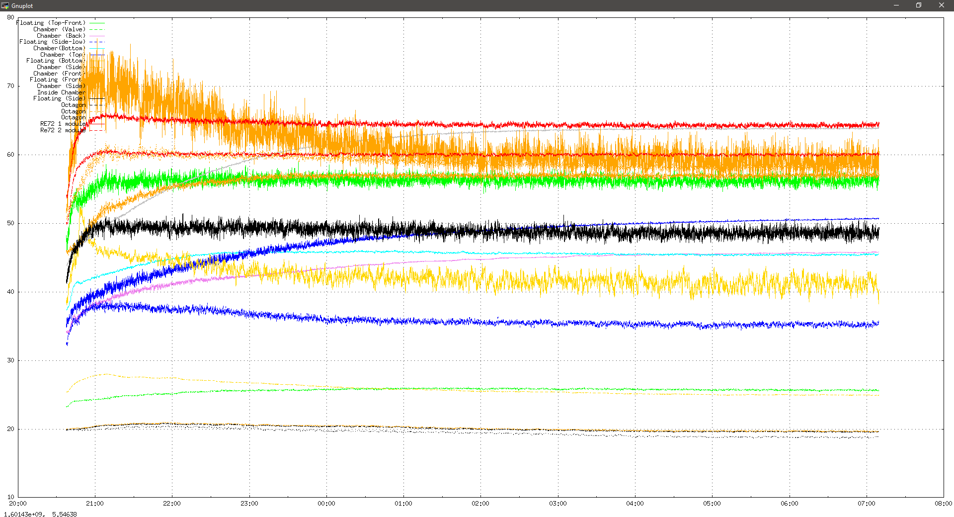Viewport: 954px width, 517px height.
Task: Click the x-axis time label 01:00
Action: pos(403,504)
